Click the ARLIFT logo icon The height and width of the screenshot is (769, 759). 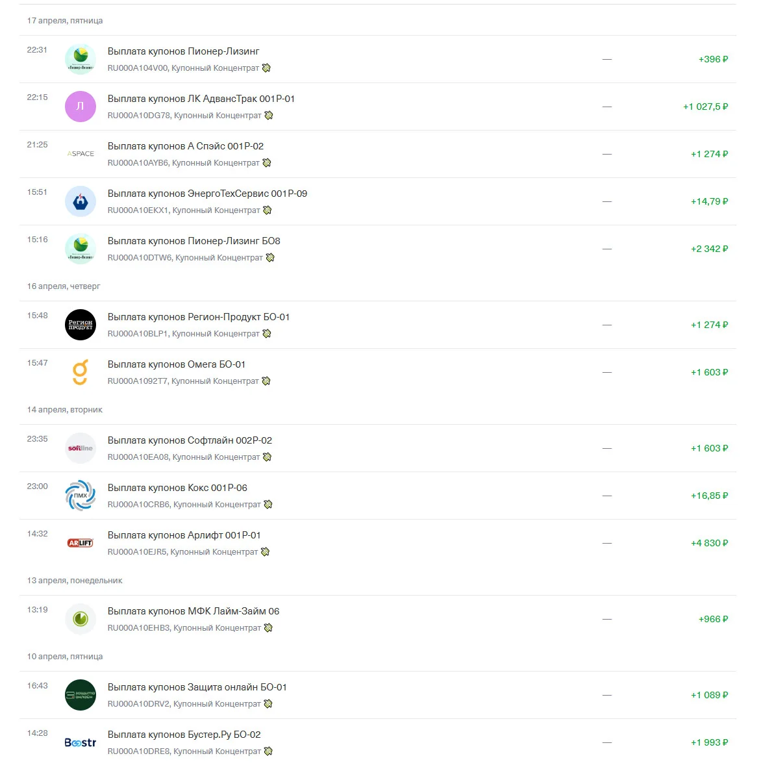click(x=81, y=543)
